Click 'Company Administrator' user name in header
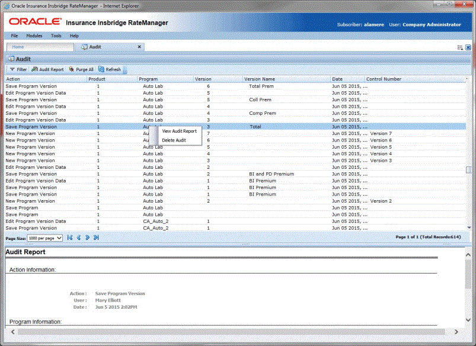 coord(432,24)
